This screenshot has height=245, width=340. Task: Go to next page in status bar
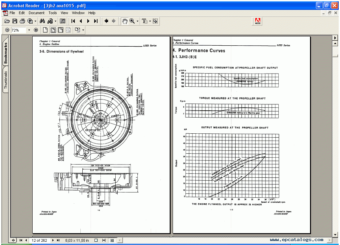point(53,240)
